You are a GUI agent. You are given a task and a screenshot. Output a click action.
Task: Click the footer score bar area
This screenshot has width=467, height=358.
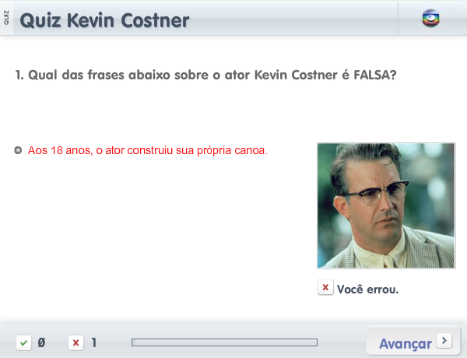[x=233, y=342]
